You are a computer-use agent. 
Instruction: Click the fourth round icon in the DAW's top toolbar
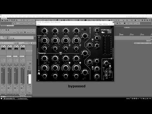click(14, 20)
